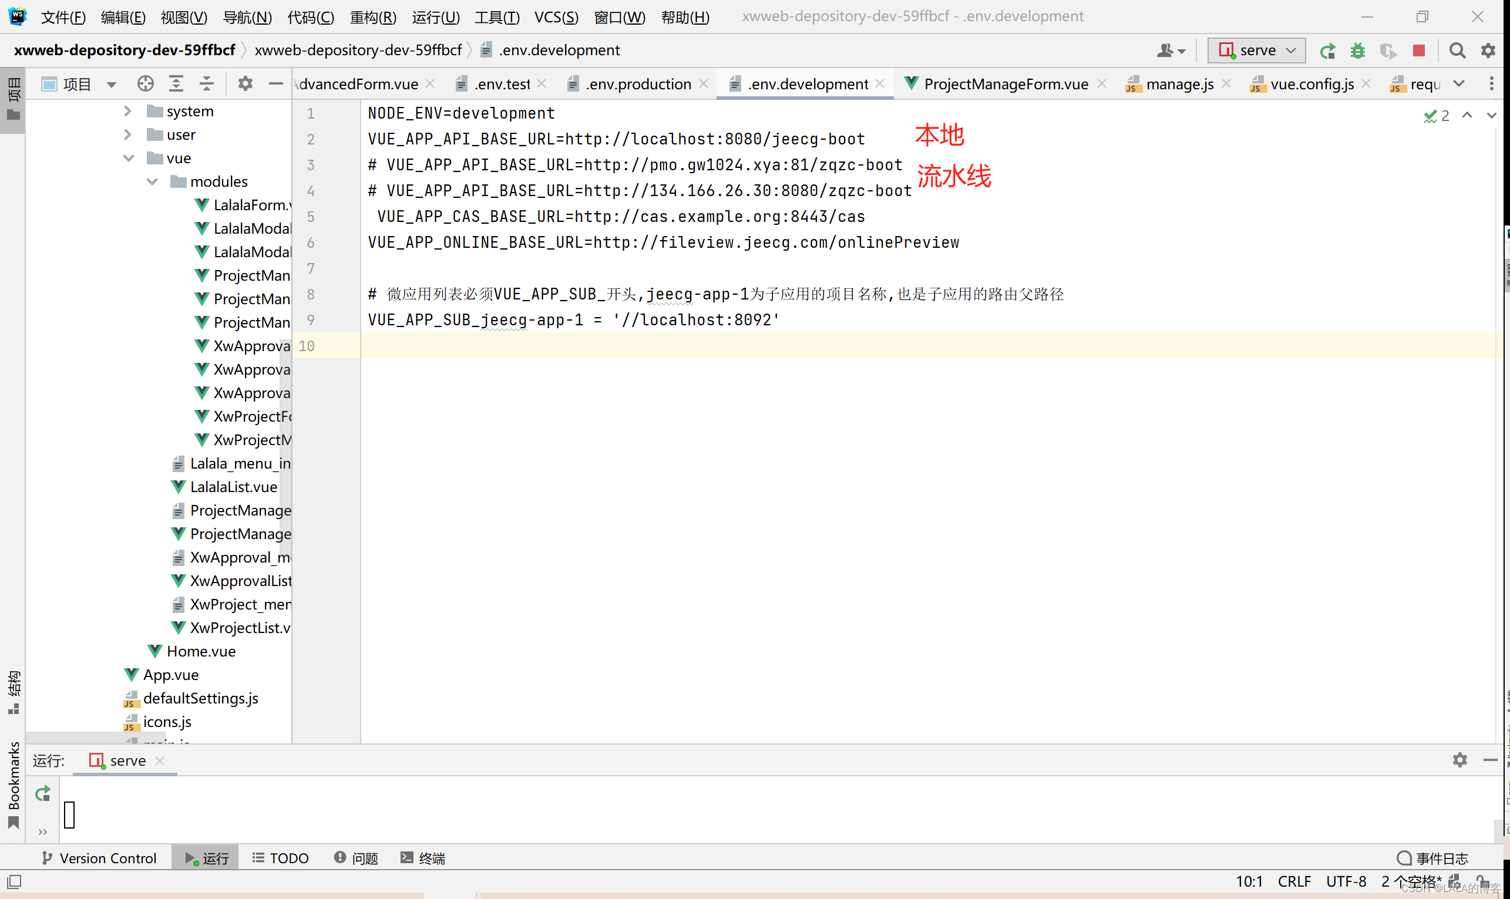Open the 事件日志 event log

pos(1432,858)
